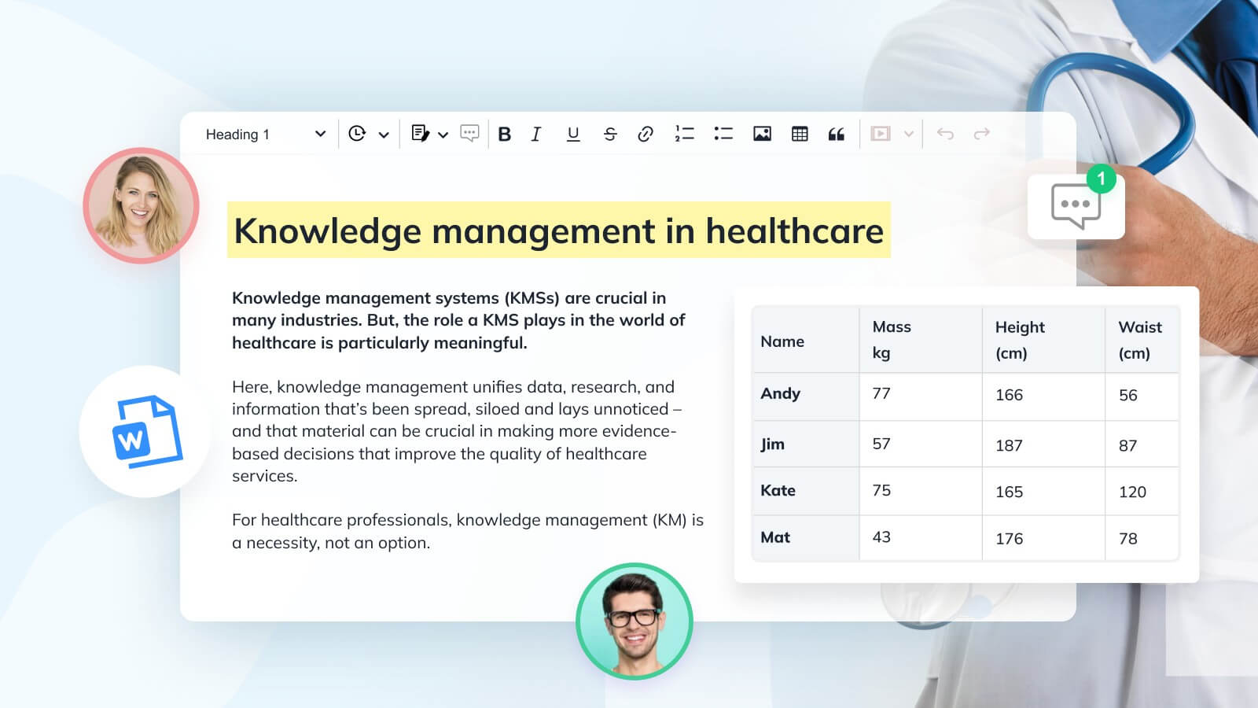Select the Andy row name cell
Image resolution: width=1258 pixels, height=708 pixels.
tap(805, 396)
